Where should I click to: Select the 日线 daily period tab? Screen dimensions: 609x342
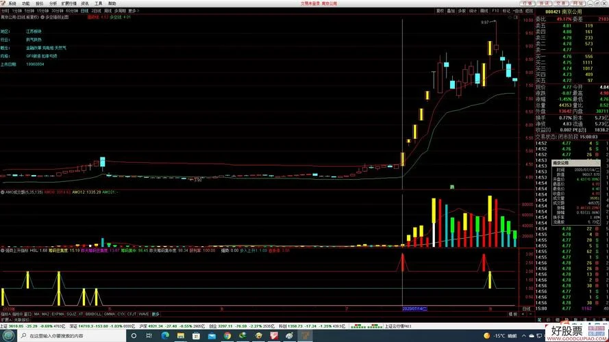(x=84, y=11)
